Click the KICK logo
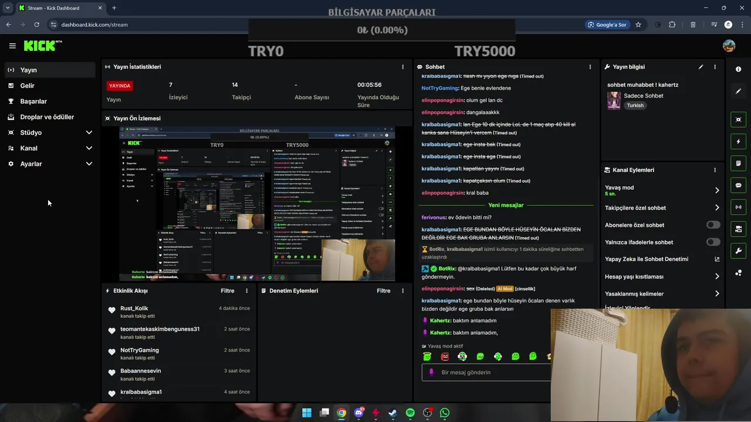 (x=42, y=46)
